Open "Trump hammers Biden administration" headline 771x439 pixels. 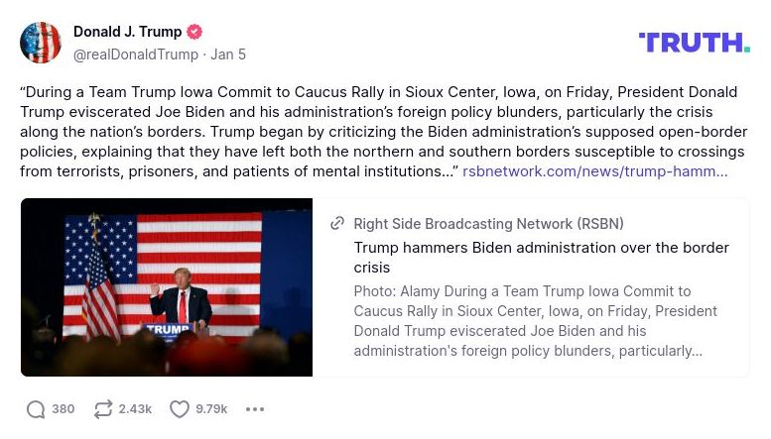pos(541,257)
